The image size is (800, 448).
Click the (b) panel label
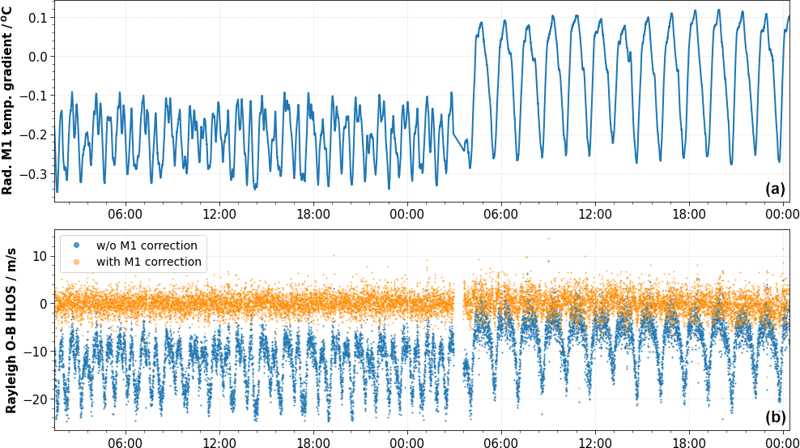click(775, 419)
